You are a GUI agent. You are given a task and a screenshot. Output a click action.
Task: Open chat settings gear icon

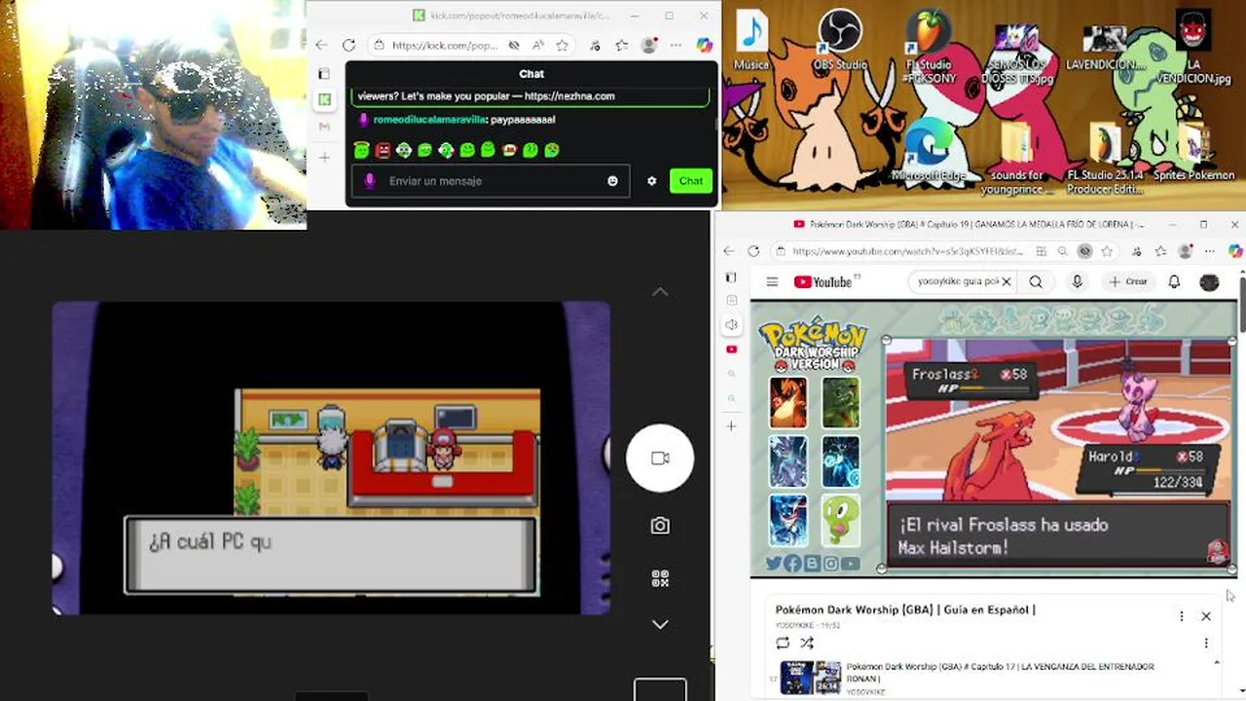(x=651, y=181)
